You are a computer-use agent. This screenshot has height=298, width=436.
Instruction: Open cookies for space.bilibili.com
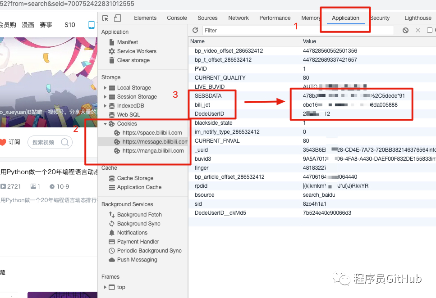[x=152, y=133]
